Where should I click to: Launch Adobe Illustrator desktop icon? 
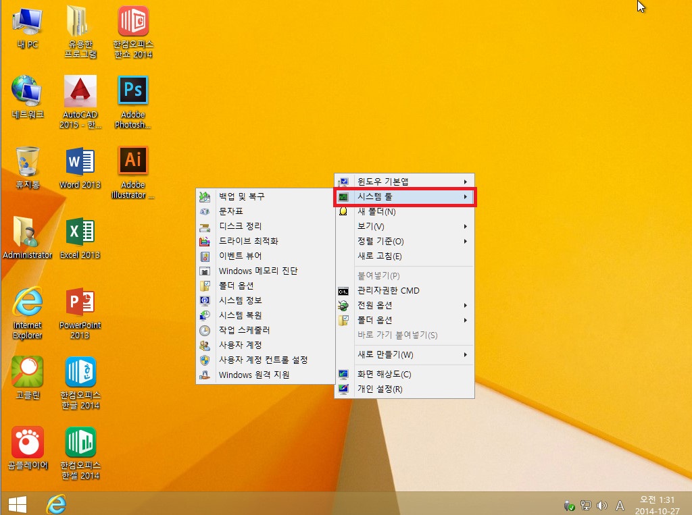pyautogui.click(x=133, y=172)
